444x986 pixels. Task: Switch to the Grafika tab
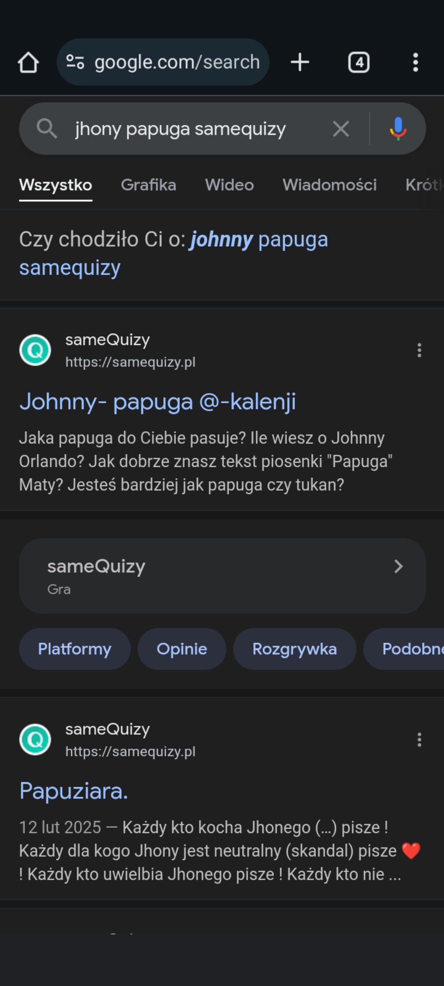[x=148, y=185]
